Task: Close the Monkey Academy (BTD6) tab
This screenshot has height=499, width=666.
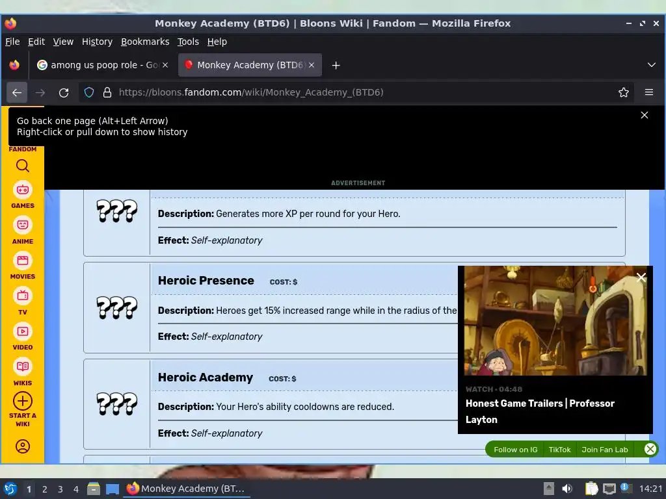Action: (x=312, y=65)
